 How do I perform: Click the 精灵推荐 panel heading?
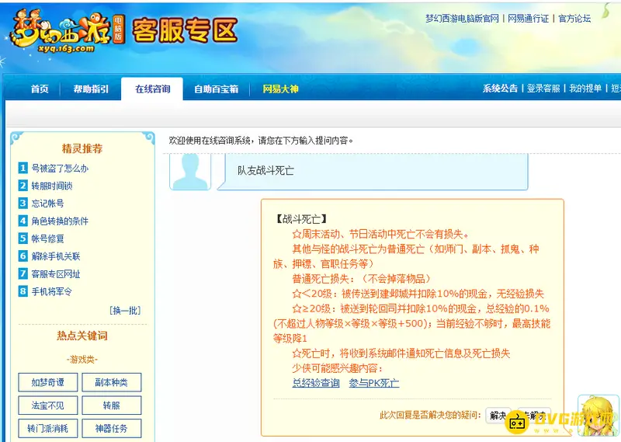[82, 148]
